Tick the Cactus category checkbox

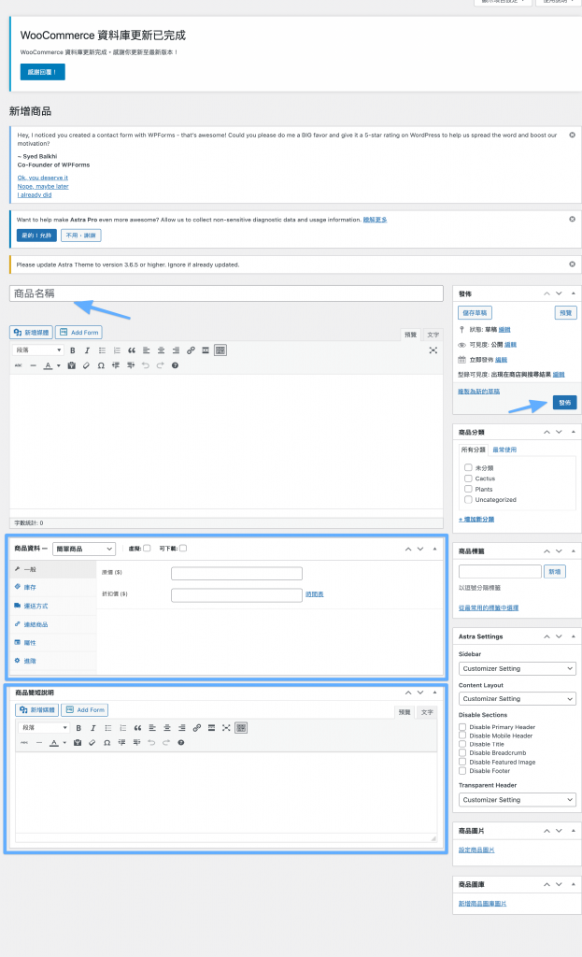coord(469,478)
